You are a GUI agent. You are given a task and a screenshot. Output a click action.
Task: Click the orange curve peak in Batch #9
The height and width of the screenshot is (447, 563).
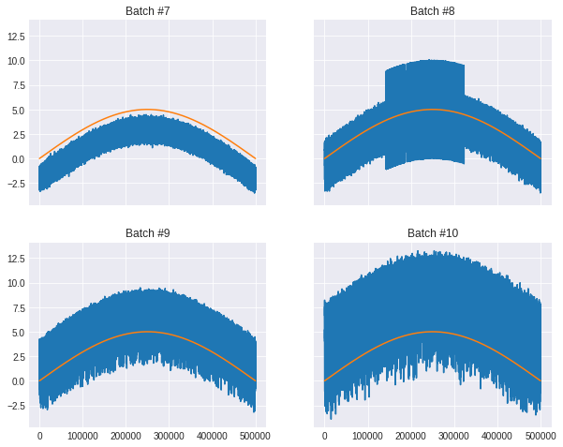point(147,332)
